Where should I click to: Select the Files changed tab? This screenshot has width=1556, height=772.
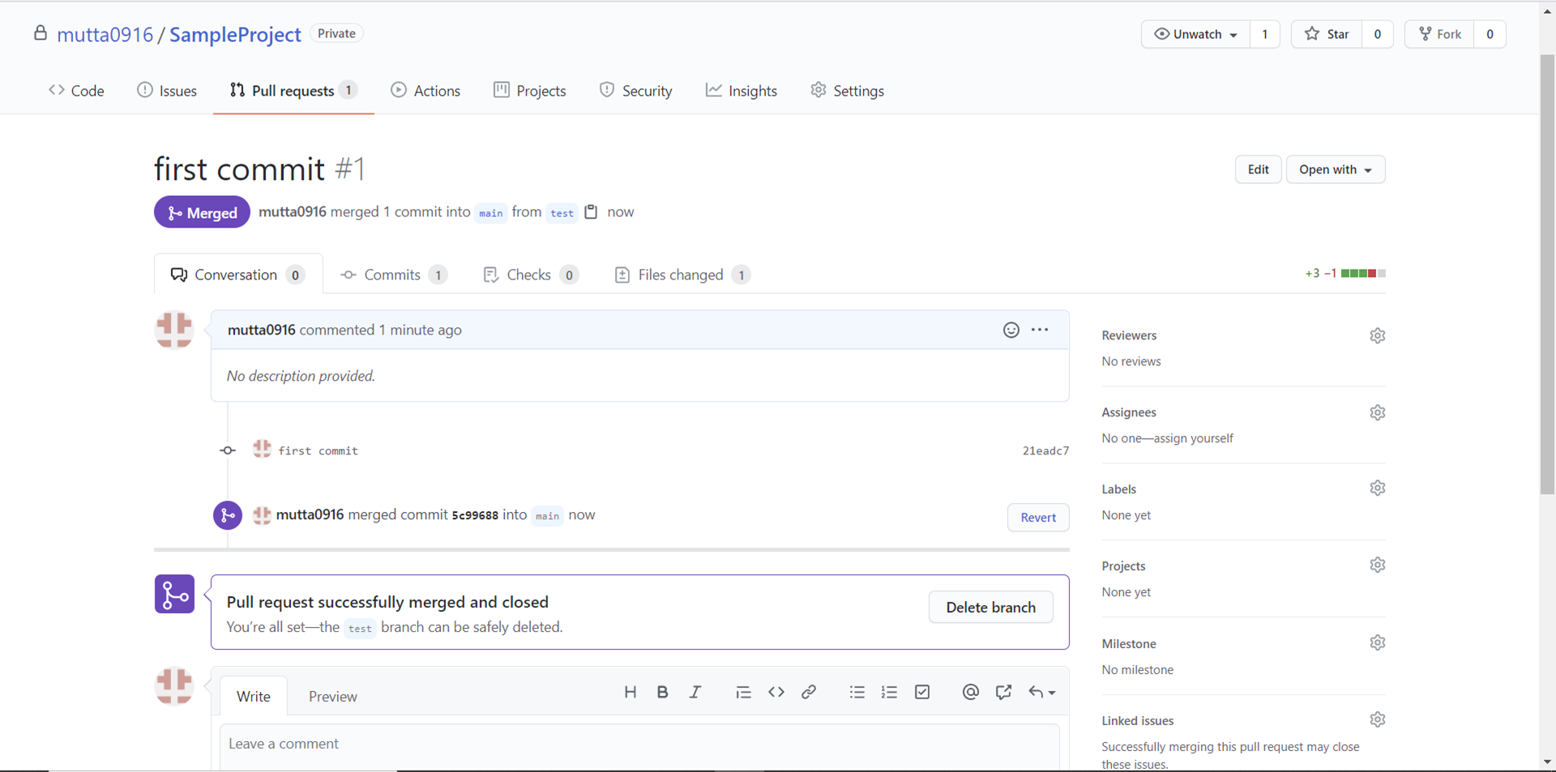point(682,275)
